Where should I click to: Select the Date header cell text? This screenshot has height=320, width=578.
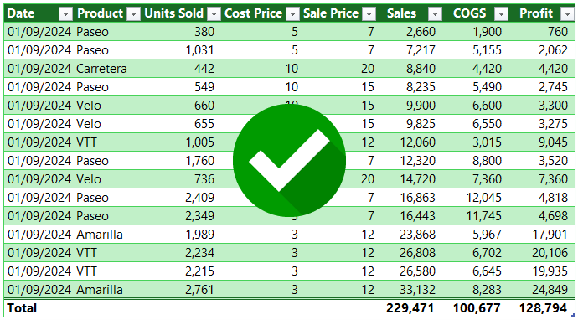(x=21, y=13)
